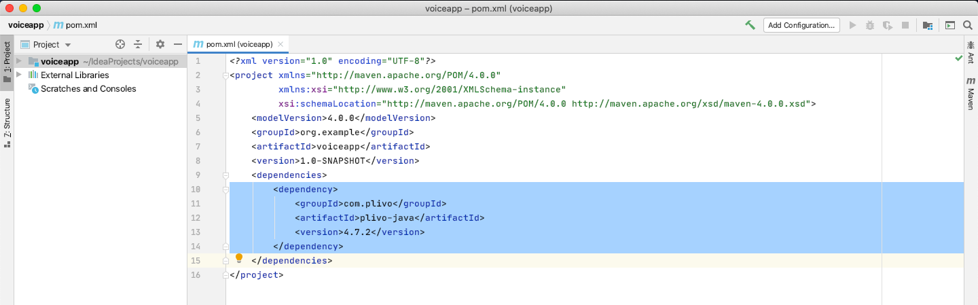Click the yellow light bulb intention icon
This screenshot has height=305, width=978.
coord(239,258)
